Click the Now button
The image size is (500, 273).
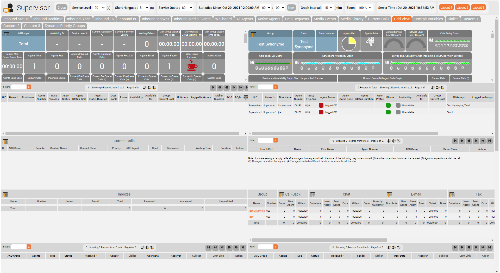click(291, 8)
